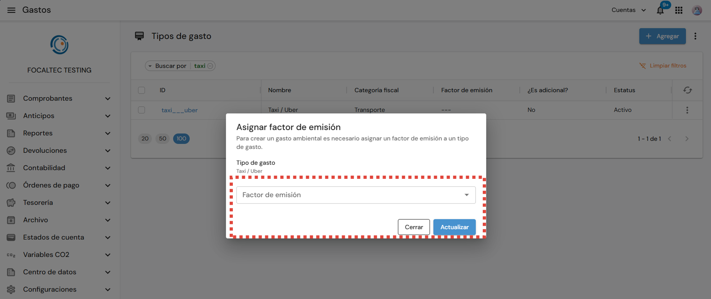
Task: Click the Agregar button
Action: (x=662, y=36)
